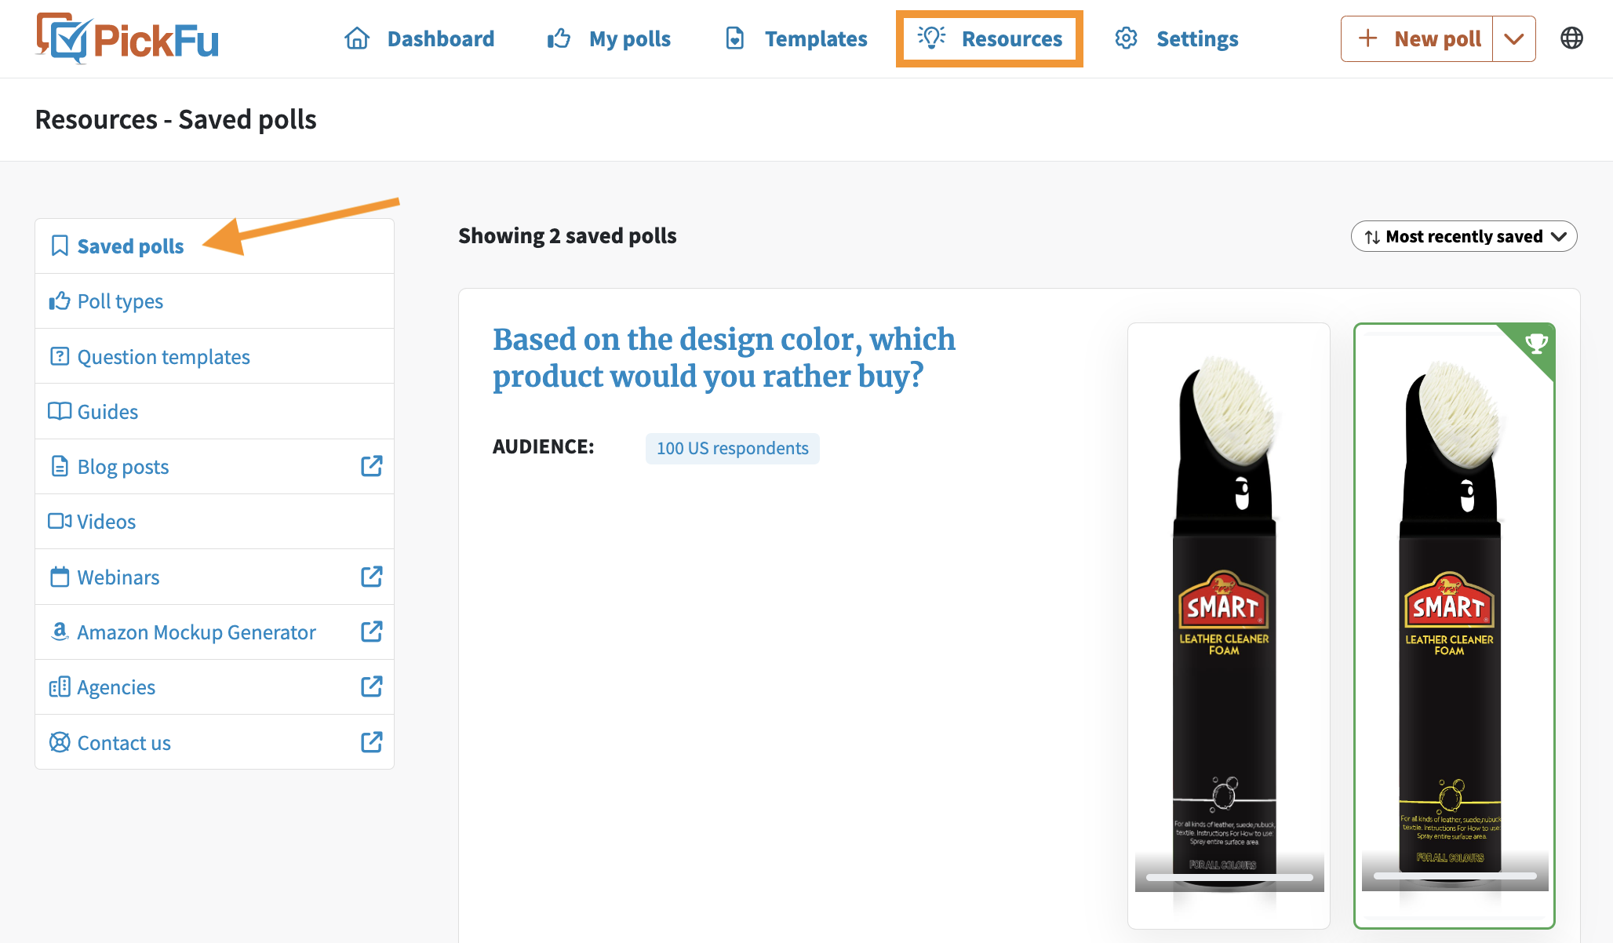Click the Contact us external link icon
Image resolution: width=1613 pixels, height=943 pixels.
point(371,742)
